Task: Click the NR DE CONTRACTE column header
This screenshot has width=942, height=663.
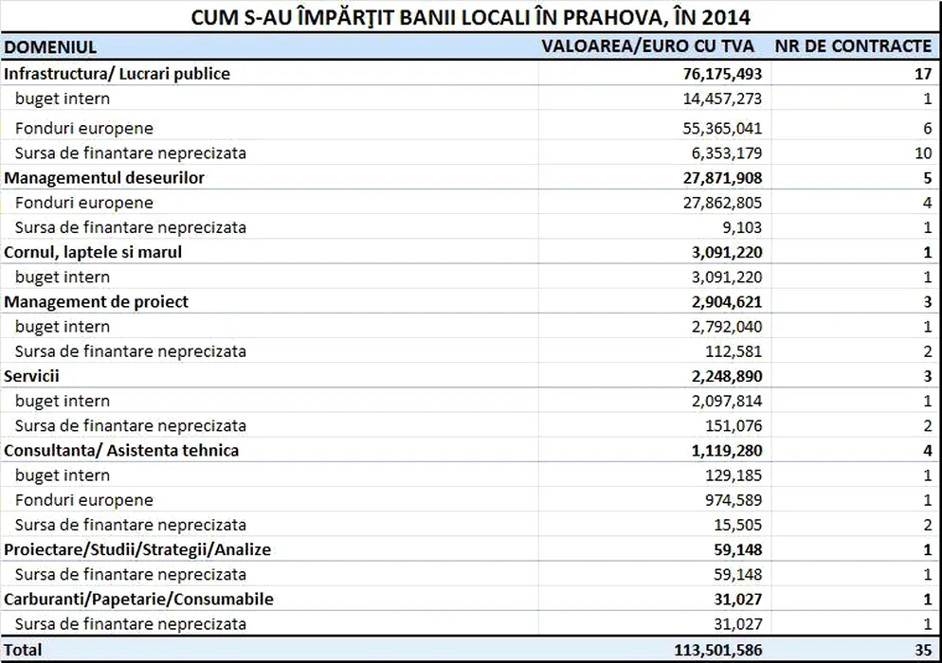Action: [853, 46]
